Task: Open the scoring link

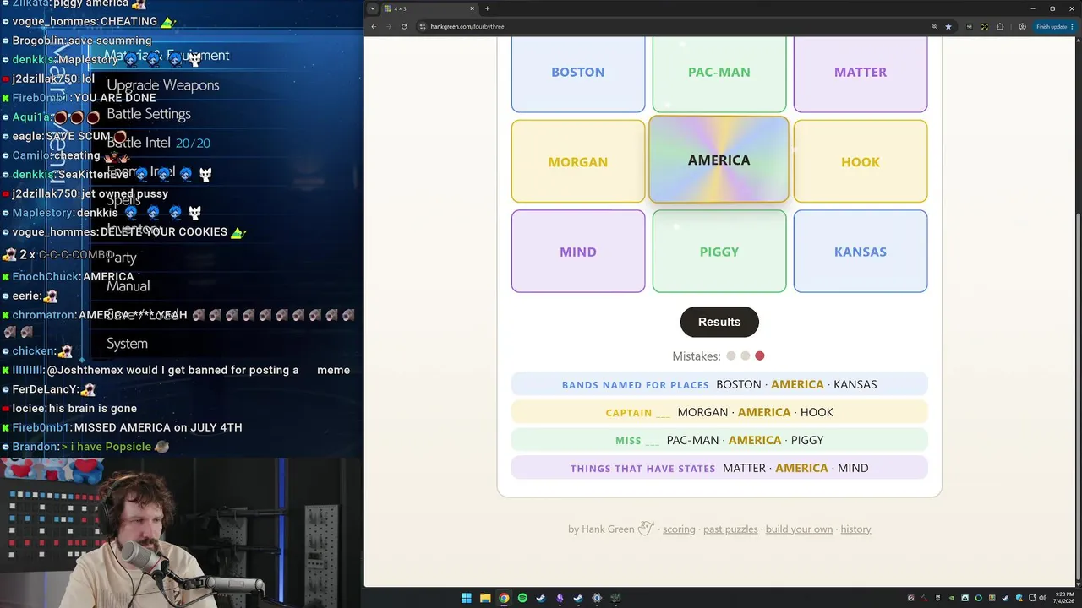Action: tap(679, 529)
